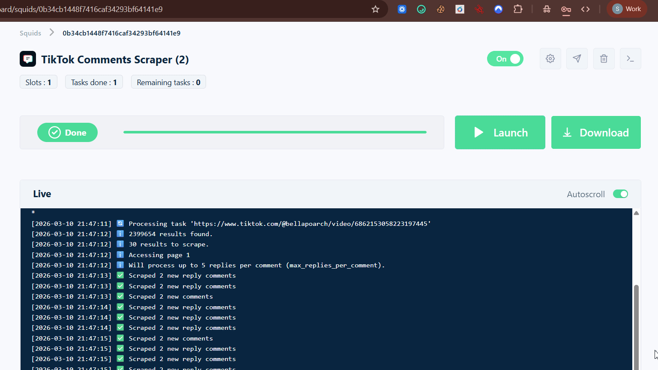Viewport: 658px width, 370px height.
Task: Delete the squid using trash icon
Action: point(604,59)
